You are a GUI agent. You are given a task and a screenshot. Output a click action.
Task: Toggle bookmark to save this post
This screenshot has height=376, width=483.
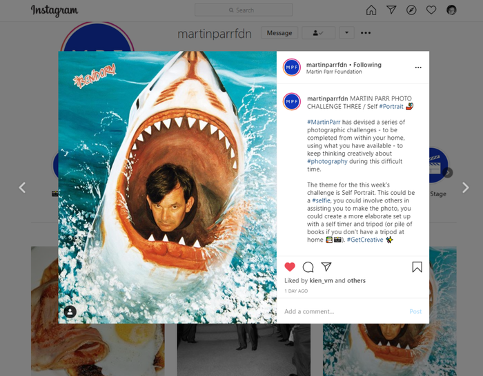(x=417, y=267)
